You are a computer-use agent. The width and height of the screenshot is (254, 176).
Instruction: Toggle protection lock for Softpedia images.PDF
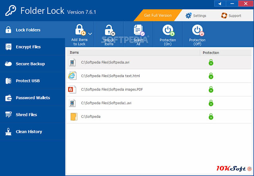click(211, 89)
